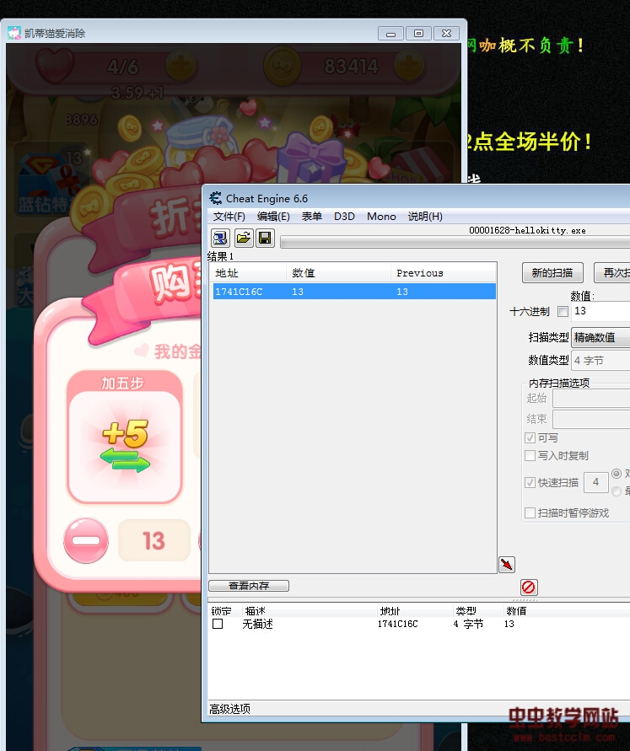Click quantity 13 box in the game
Viewport: 630px width, 751px height.
(x=154, y=540)
